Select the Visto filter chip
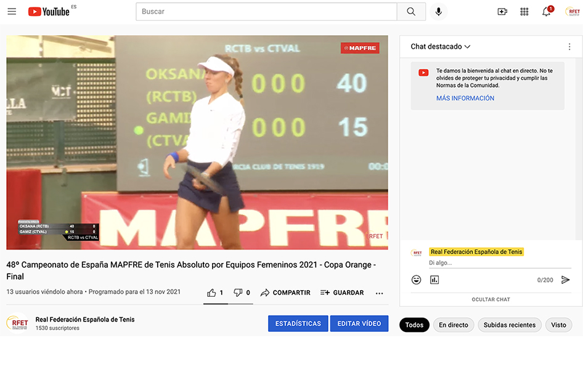 tap(558, 325)
